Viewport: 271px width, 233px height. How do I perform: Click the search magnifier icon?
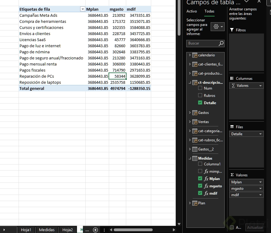tap(221, 43)
